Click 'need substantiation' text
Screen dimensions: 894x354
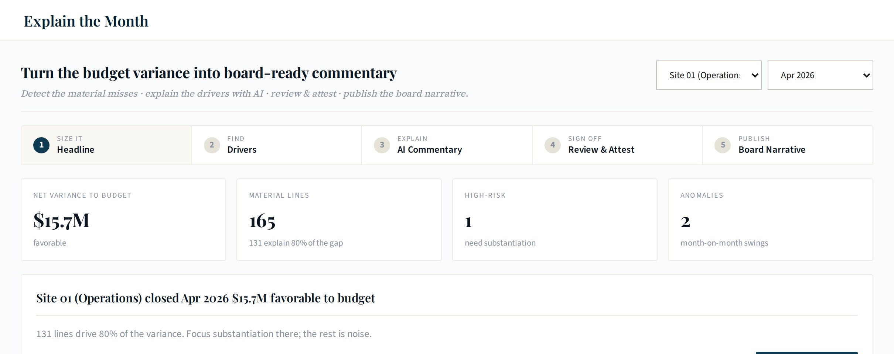click(500, 243)
